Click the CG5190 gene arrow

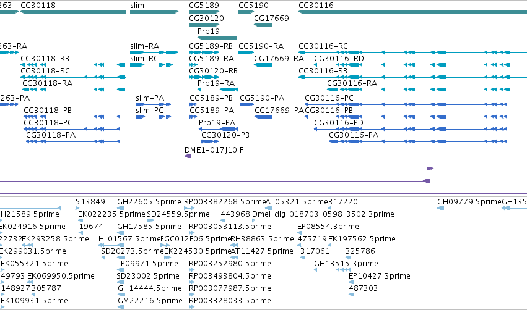tap(246, 12)
